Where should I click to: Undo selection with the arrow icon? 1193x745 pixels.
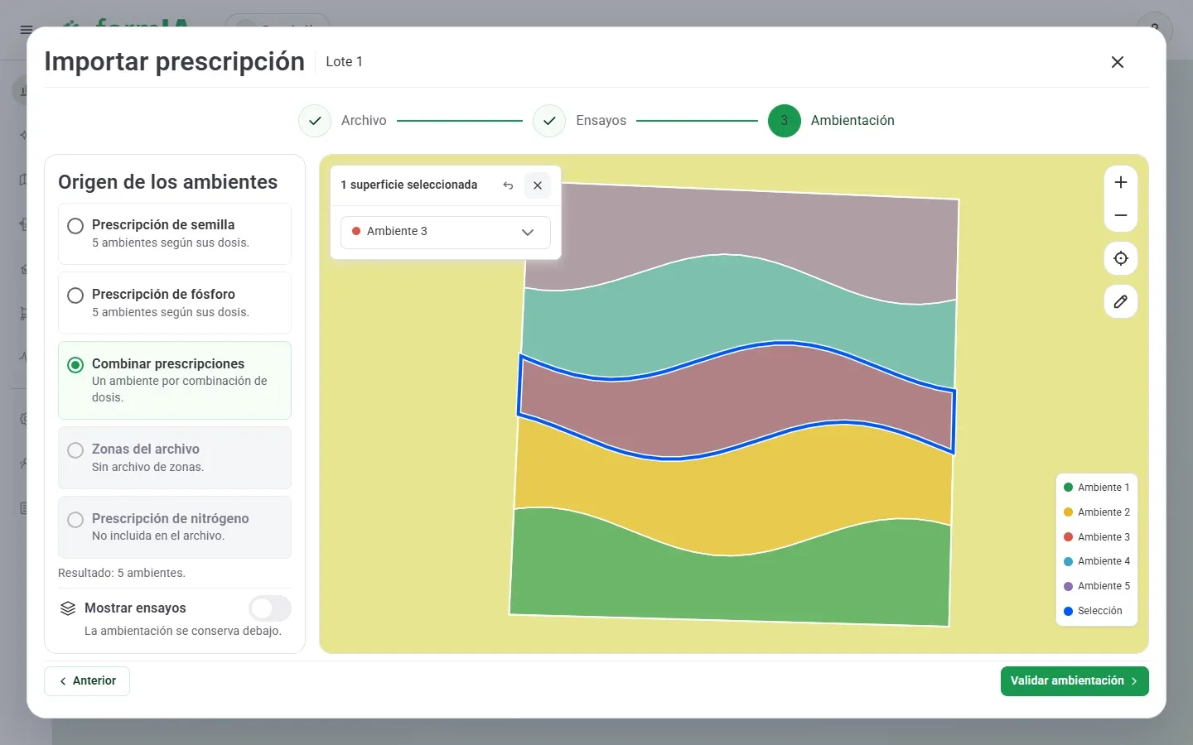click(508, 185)
